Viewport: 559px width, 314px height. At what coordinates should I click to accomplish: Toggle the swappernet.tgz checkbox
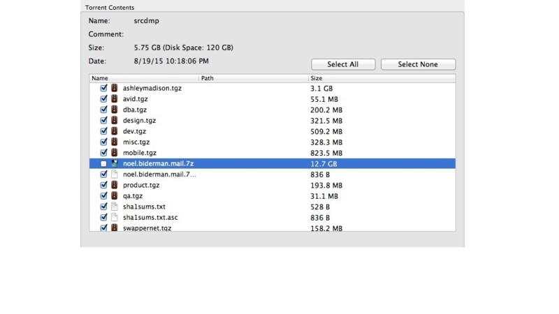point(103,227)
